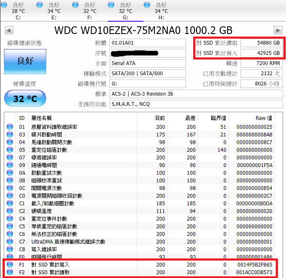Click raw value 000000001F5A
Screen dimensions: 286x278
pos(255,165)
